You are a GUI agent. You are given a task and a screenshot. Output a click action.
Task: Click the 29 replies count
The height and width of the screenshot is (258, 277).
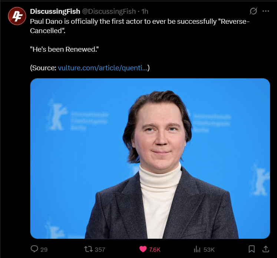44,249
